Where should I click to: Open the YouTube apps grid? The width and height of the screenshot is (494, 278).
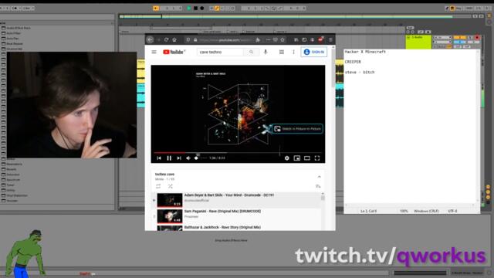(x=282, y=52)
